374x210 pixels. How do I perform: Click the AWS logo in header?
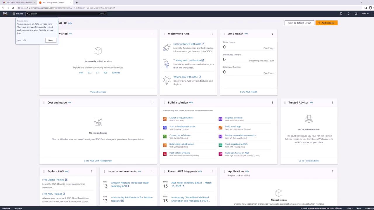5,13
